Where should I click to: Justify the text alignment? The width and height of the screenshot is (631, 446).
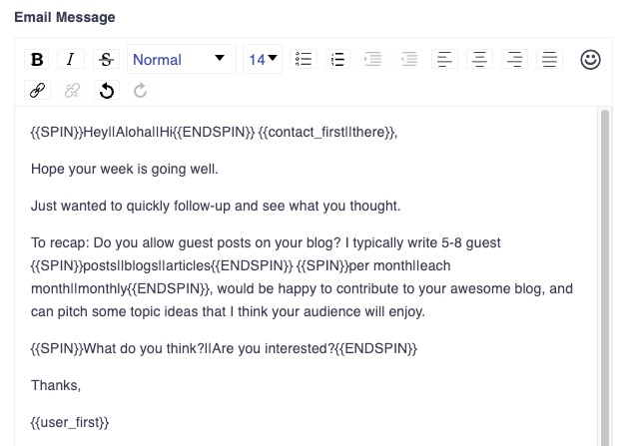[548, 60]
